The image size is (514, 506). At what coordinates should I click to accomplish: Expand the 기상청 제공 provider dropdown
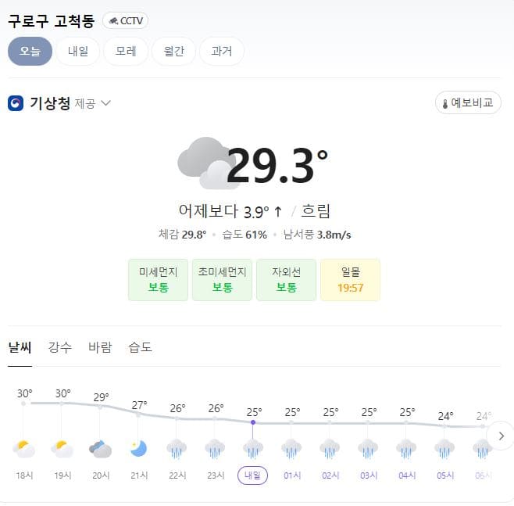click(x=106, y=103)
